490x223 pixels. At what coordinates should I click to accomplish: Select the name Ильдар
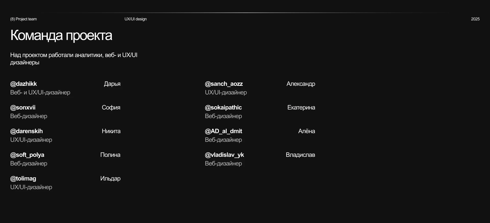pos(110,178)
